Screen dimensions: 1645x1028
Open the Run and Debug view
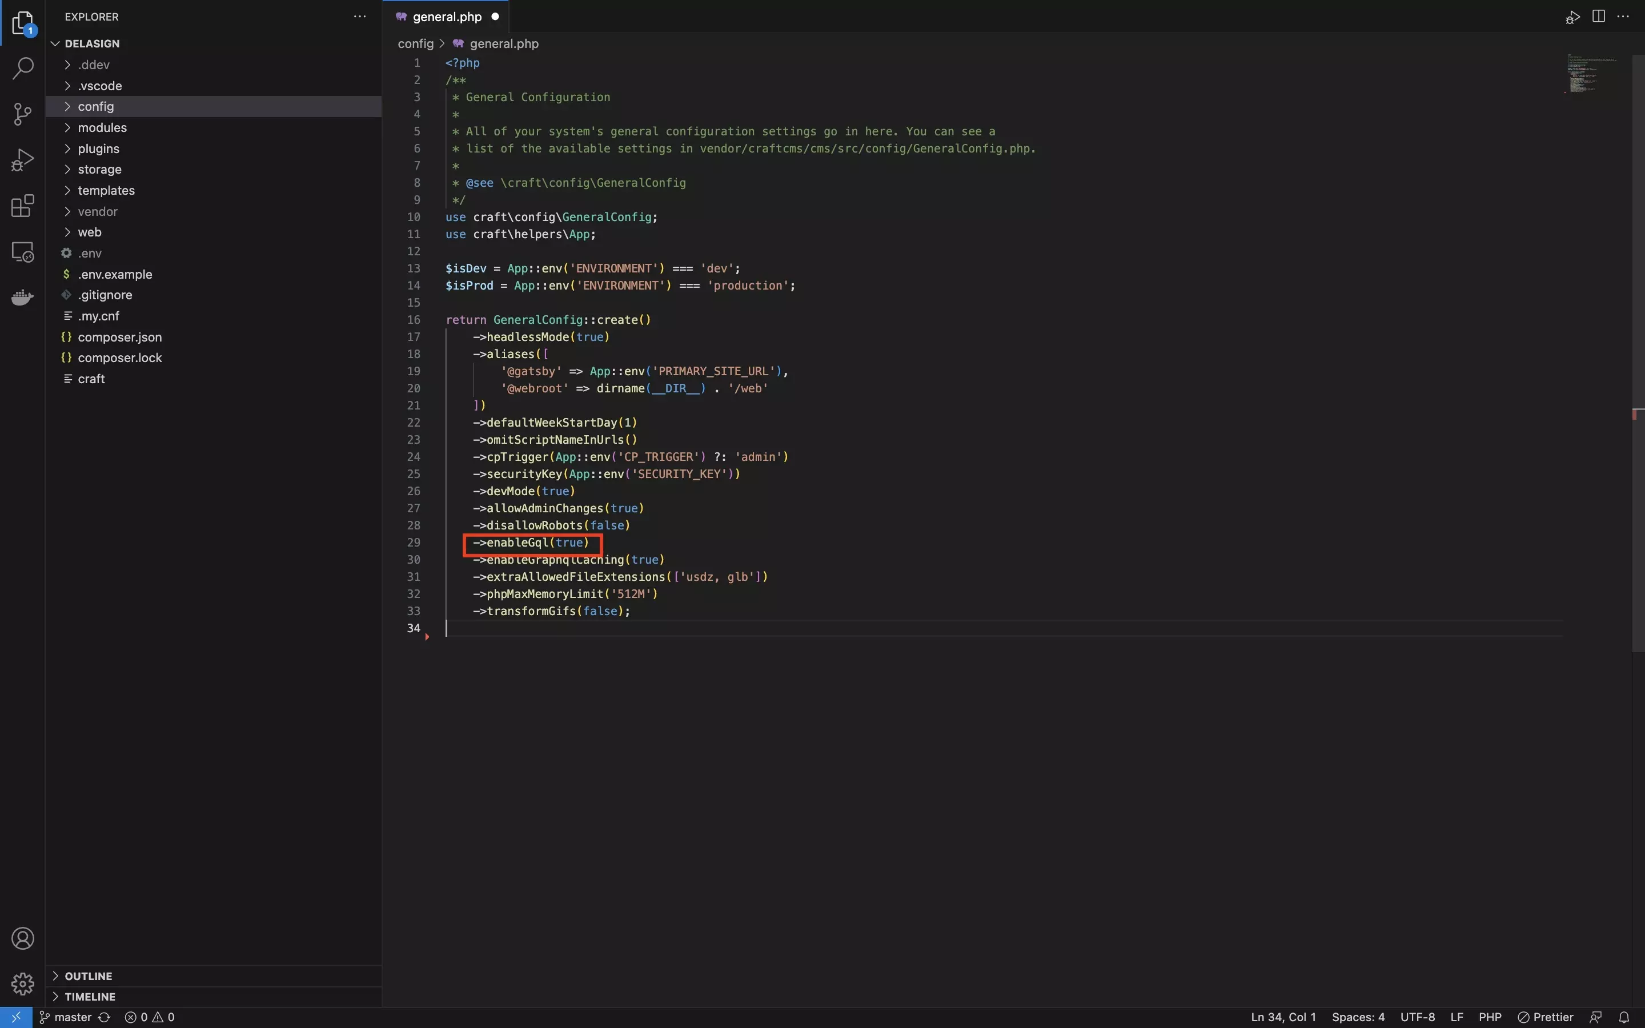click(x=22, y=160)
